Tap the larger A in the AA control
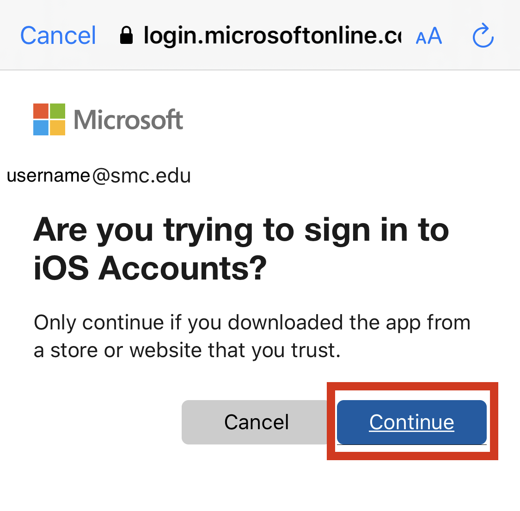 pos(434,36)
